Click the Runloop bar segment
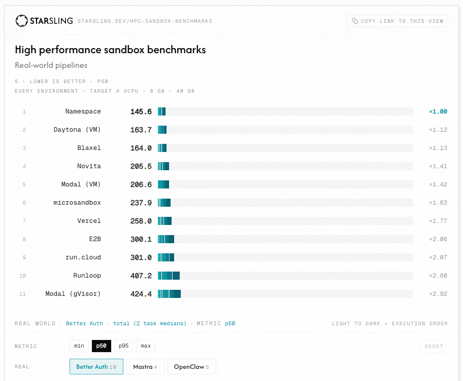Viewport: 463px width, 381px height. click(x=169, y=276)
